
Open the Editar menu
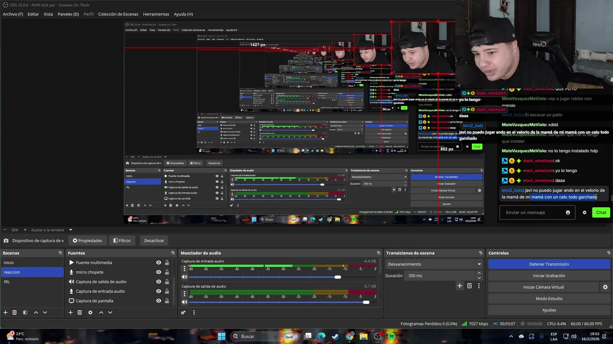click(33, 14)
